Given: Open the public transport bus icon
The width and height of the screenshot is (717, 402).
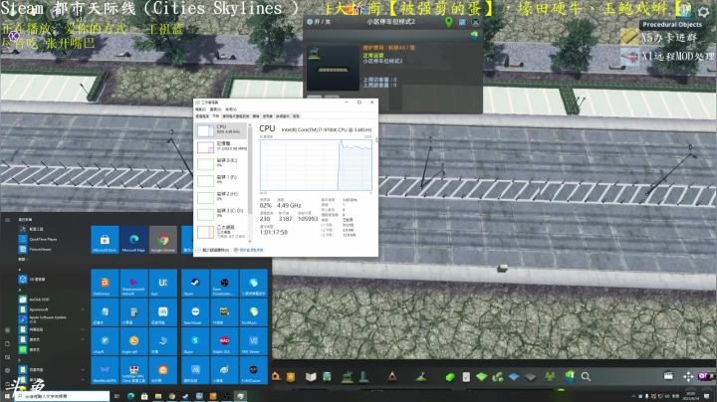Looking at the screenshot, I should 327,377.
